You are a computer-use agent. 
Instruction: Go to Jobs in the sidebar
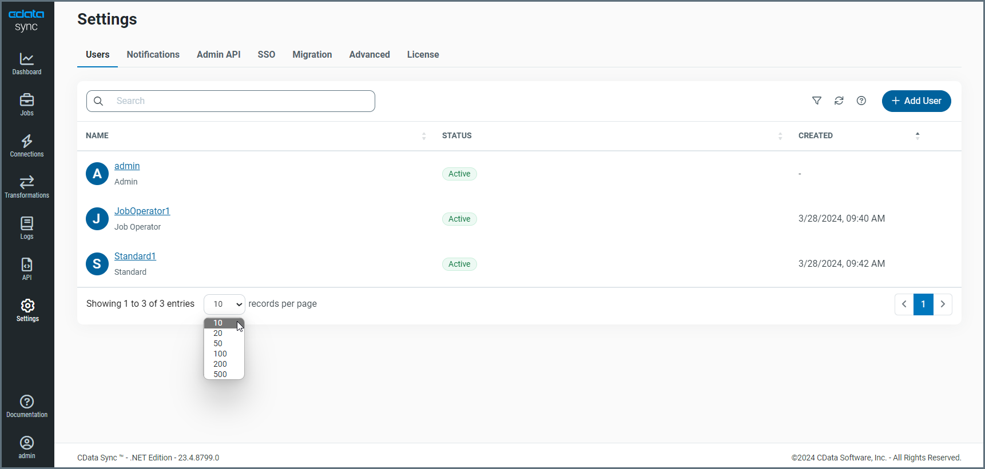click(27, 105)
